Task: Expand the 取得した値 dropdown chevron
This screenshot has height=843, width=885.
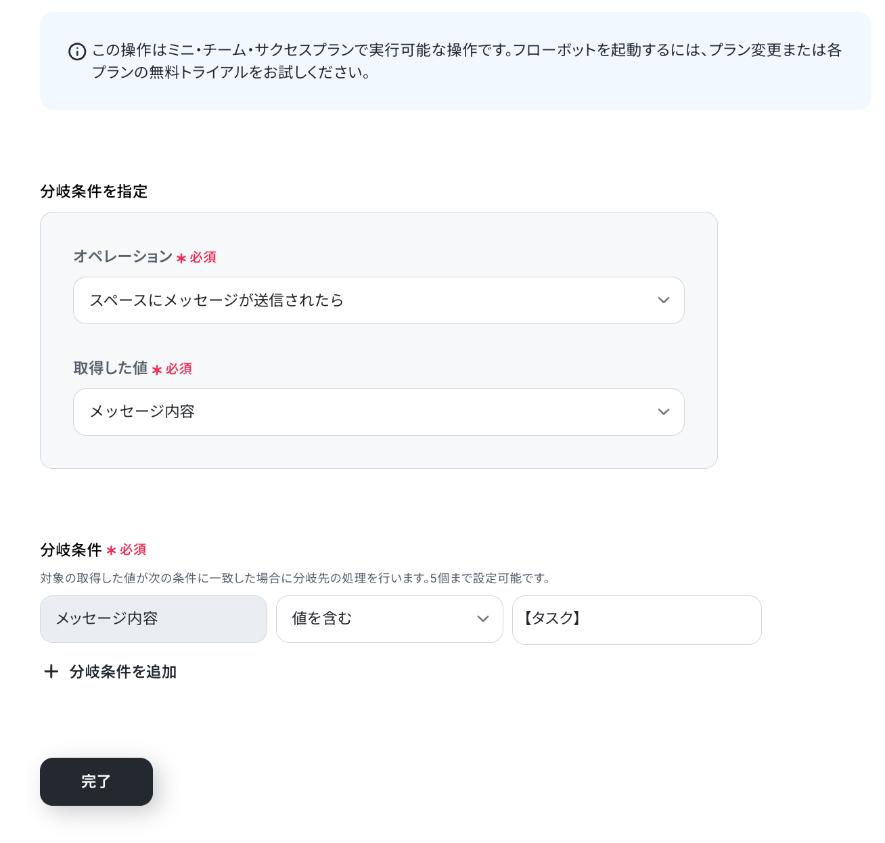Action: coord(663,412)
